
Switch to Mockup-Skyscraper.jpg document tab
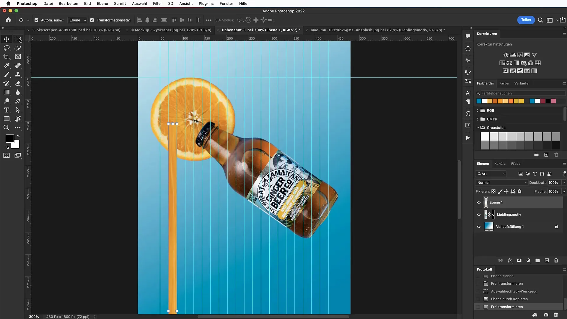tap(171, 30)
